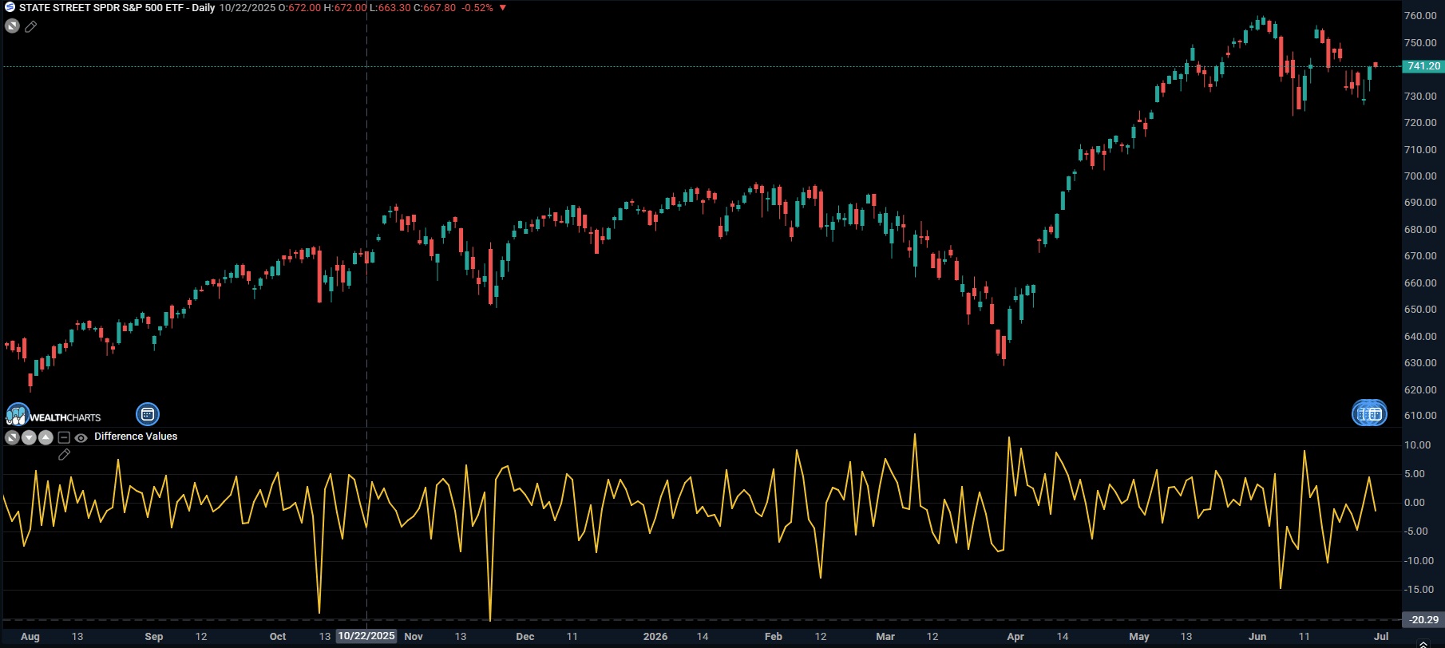This screenshot has height=648, width=1445.
Task: Click the Apr label on time axis
Action: pos(1015,636)
